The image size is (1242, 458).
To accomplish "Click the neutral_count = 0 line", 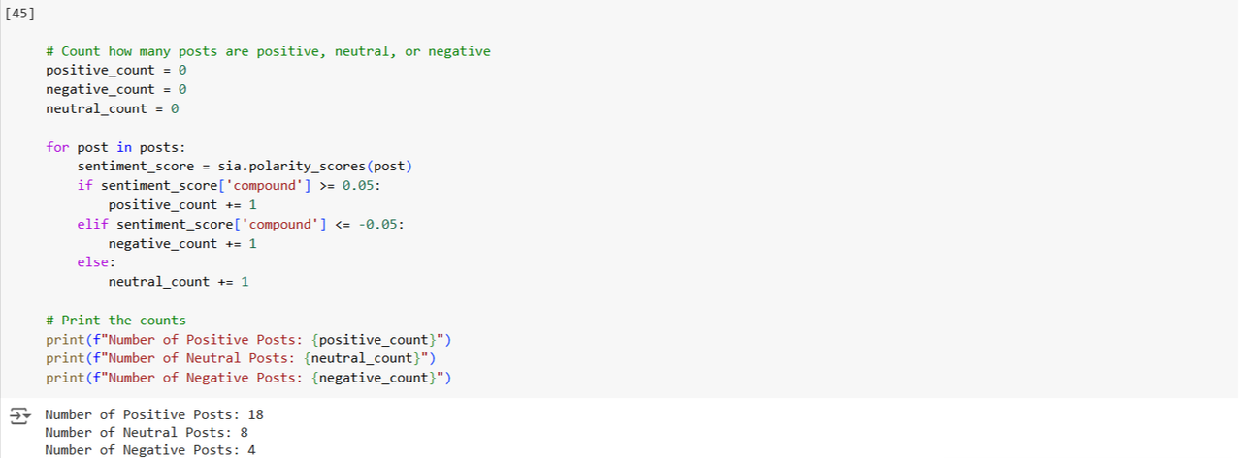I will pyautogui.click(x=112, y=108).
